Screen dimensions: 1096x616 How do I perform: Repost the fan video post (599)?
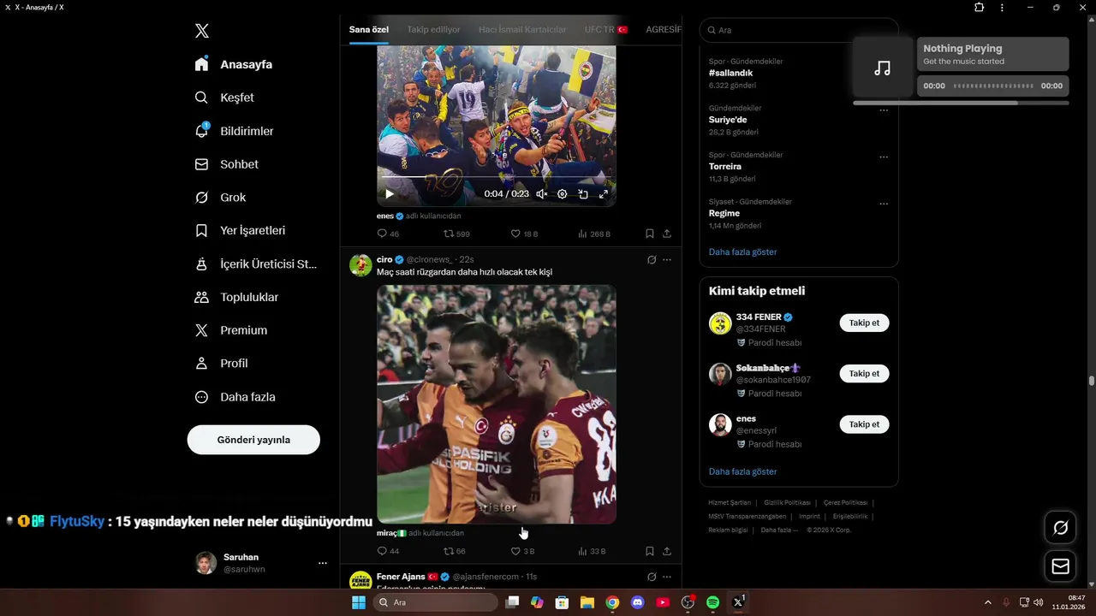[456, 234]
